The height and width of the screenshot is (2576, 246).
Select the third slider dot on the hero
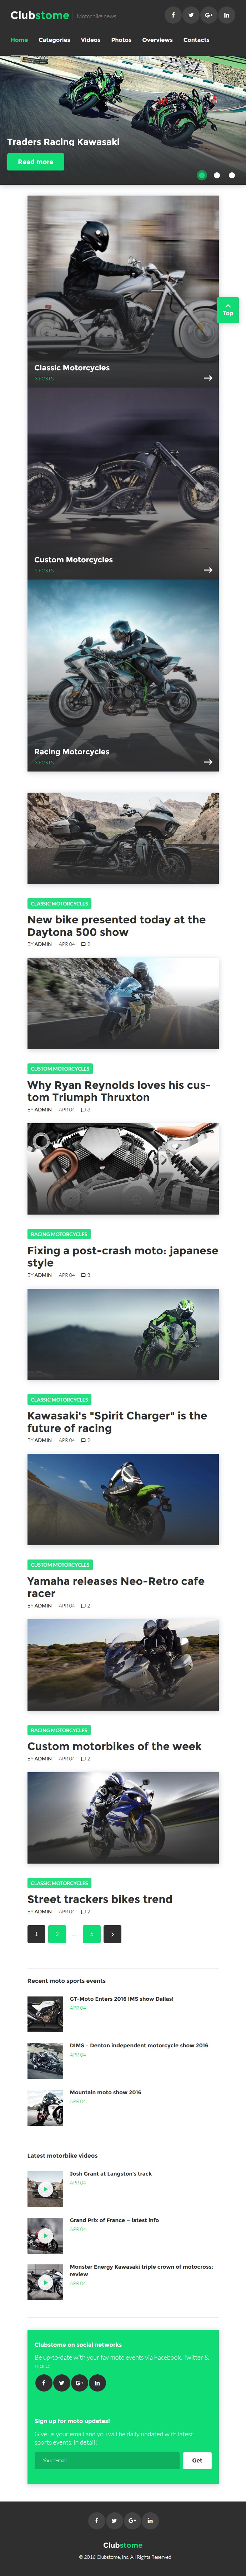pyautogui.click(x=232, y=175)
